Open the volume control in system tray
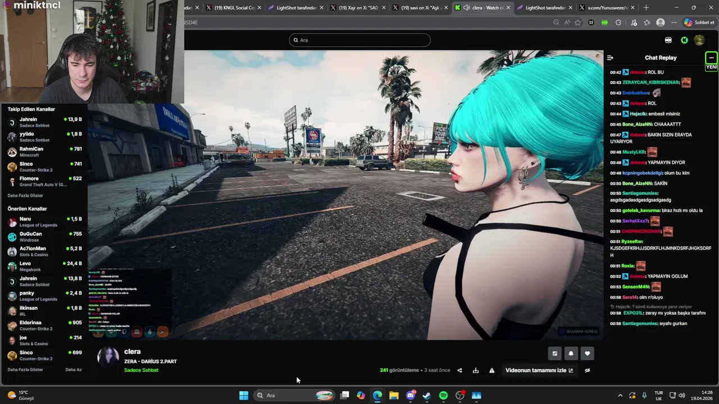This screenshot has height=404, width=719. point(682,396)
